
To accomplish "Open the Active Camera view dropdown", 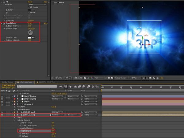I will tap(122, 78).
